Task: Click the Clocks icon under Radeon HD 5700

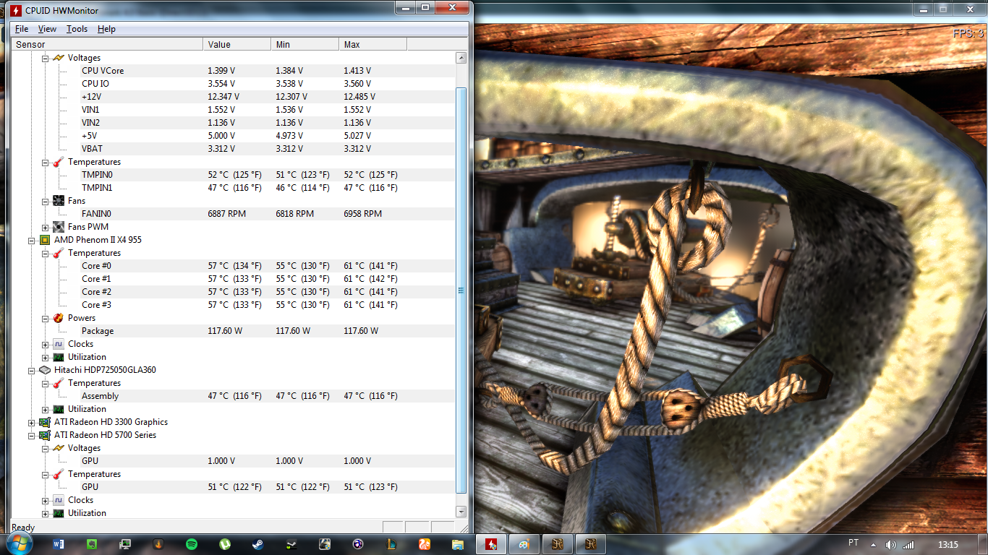Action: (x=59, y=500)
